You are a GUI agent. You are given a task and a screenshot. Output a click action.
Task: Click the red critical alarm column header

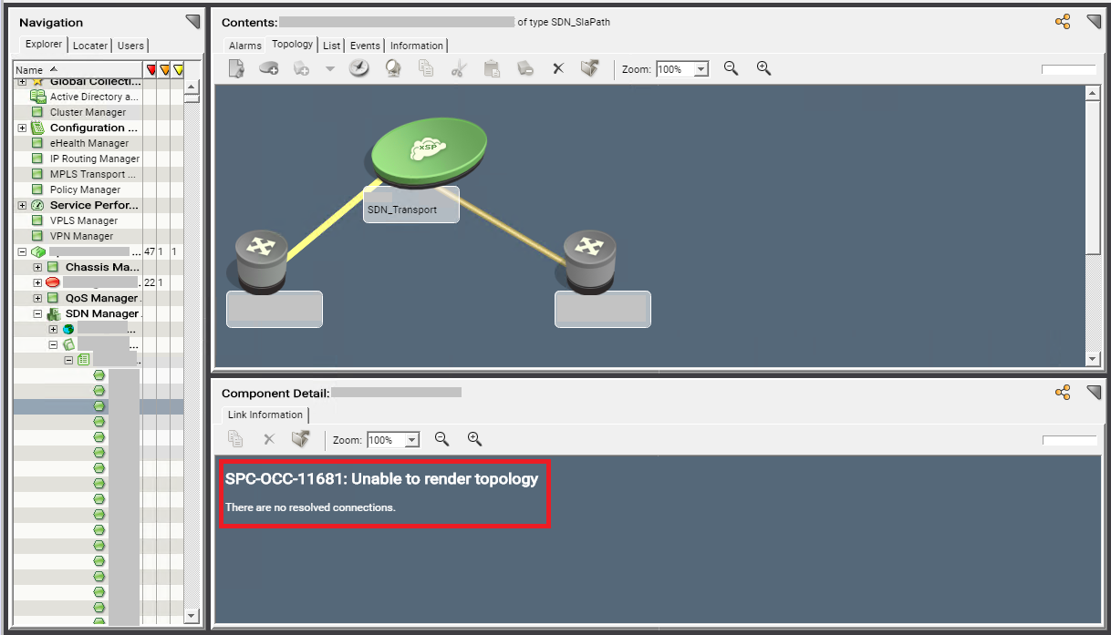point(151,69)
